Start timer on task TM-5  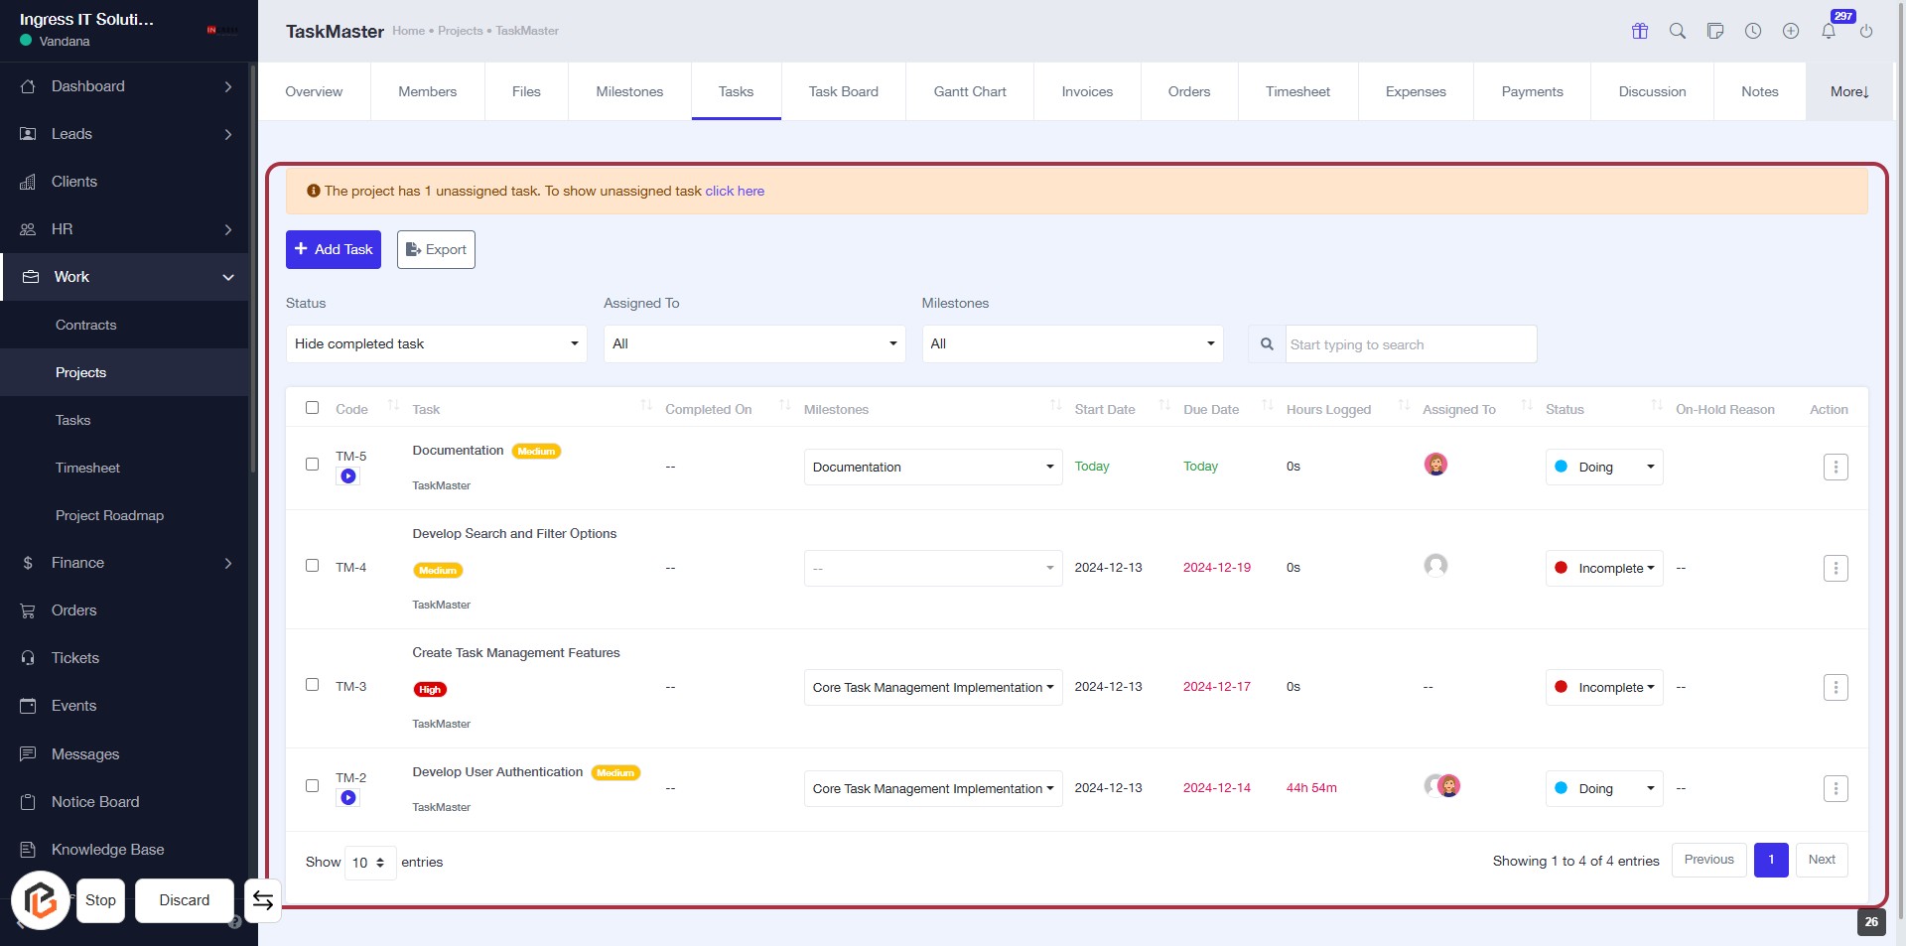tap(348, 476)
